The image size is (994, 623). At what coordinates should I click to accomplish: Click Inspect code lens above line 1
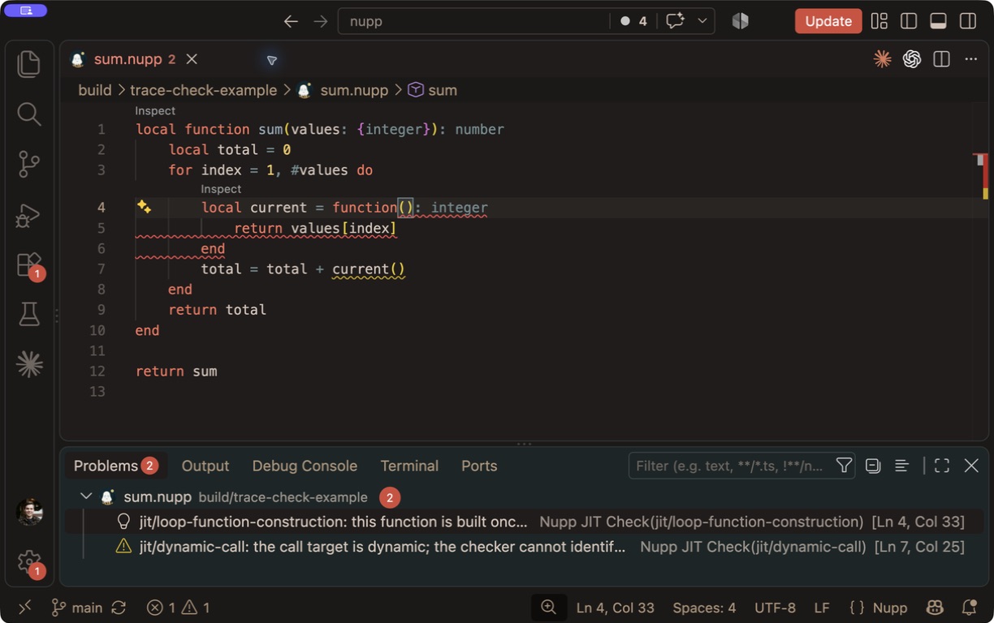click(155, 111)
